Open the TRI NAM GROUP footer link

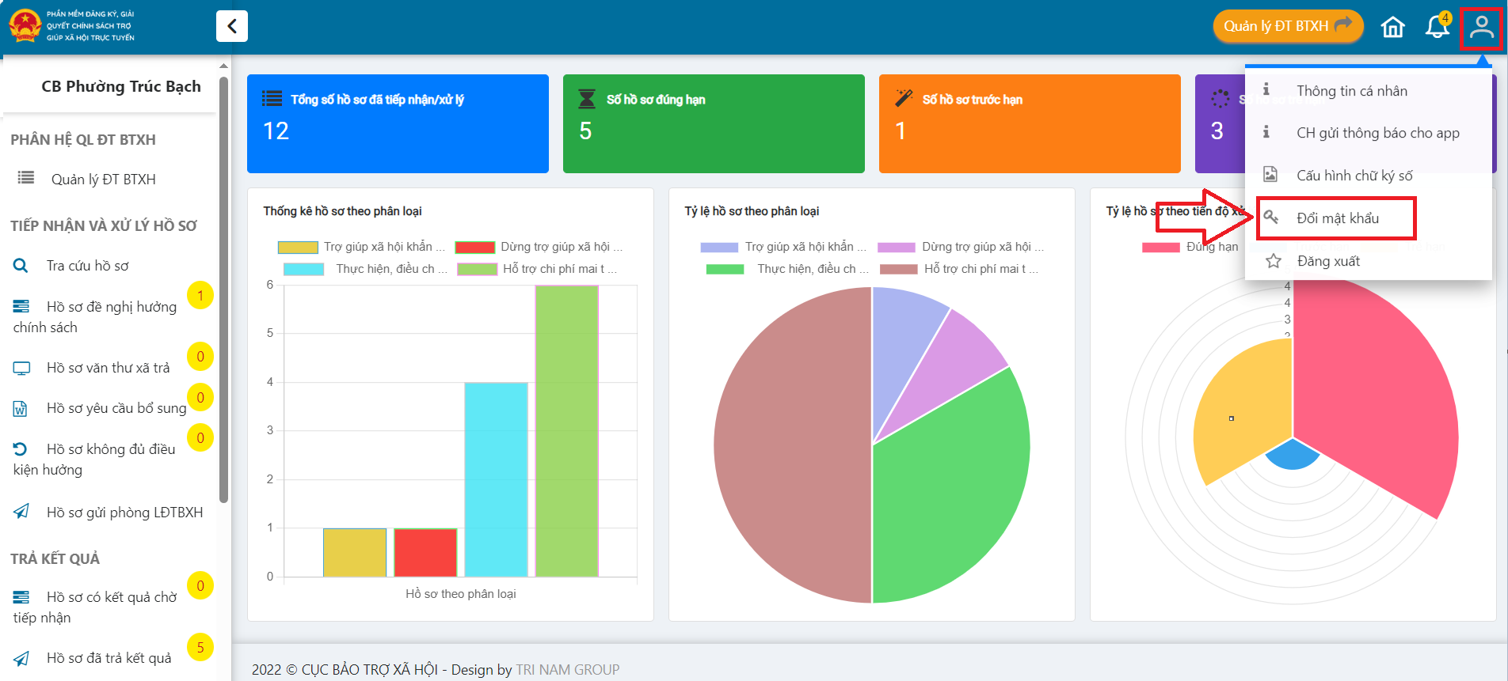pos(567,670)
